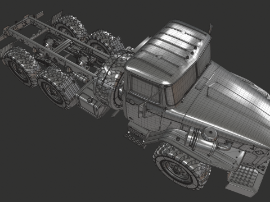Select the headlight guard grille
Image resolution: width=270 pixels, height=202 pixels.
point(244,176)
